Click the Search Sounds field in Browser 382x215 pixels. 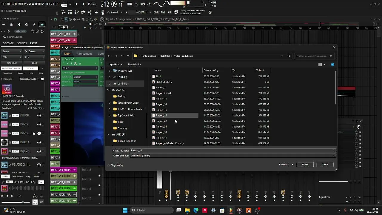[22, 37]
